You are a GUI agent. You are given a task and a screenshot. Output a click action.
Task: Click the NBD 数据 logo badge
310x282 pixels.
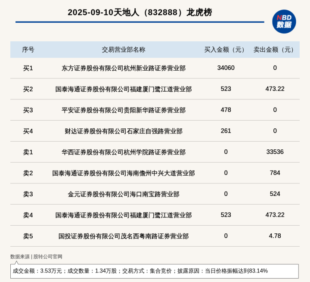pyautogui.click(x=284, y=22)
